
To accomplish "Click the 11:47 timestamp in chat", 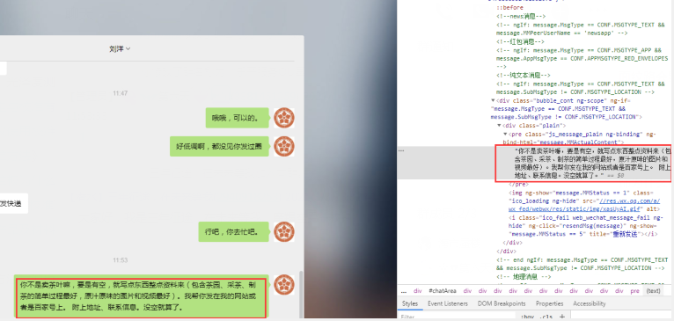I will 121,93.
